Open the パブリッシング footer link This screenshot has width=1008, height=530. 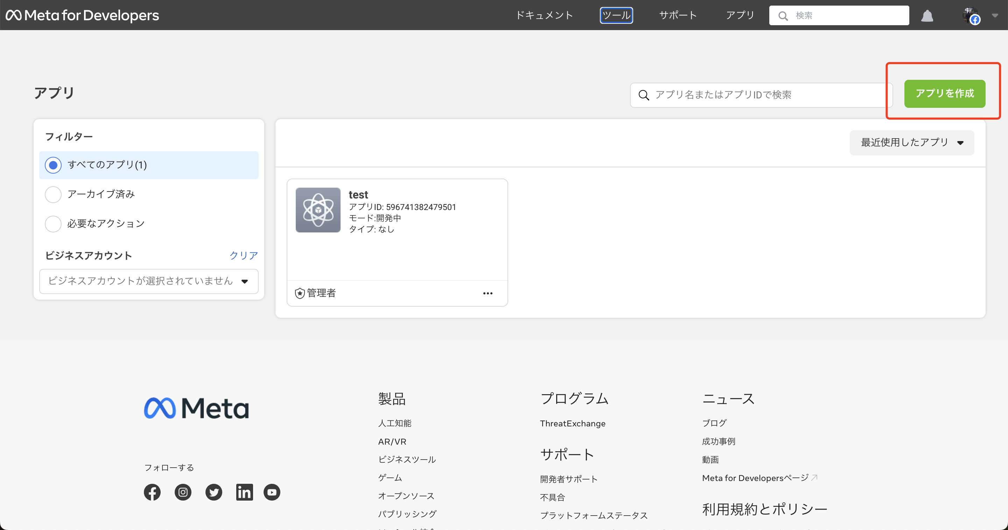pyautogui.click(x=407, y=514)
